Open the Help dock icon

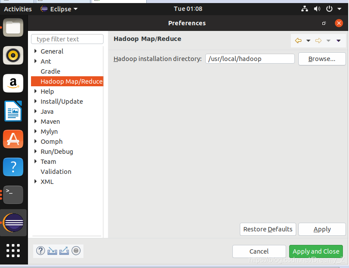pos(13,167)
